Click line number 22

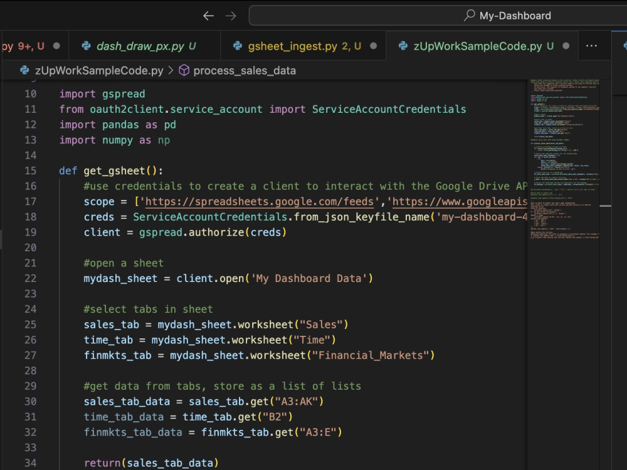[x=30, y=279]
